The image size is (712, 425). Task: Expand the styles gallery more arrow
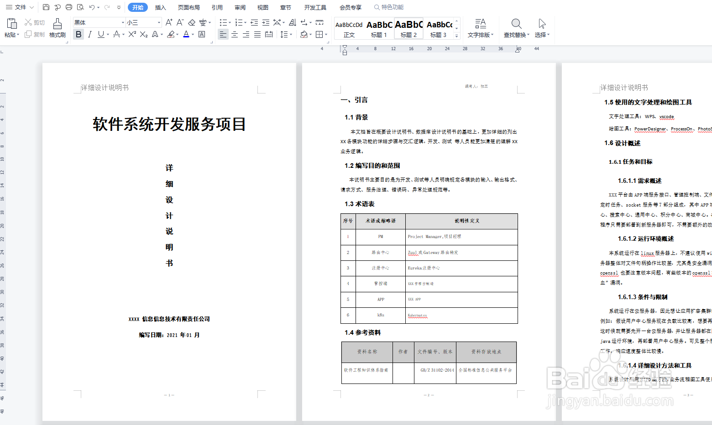point(456,36)
